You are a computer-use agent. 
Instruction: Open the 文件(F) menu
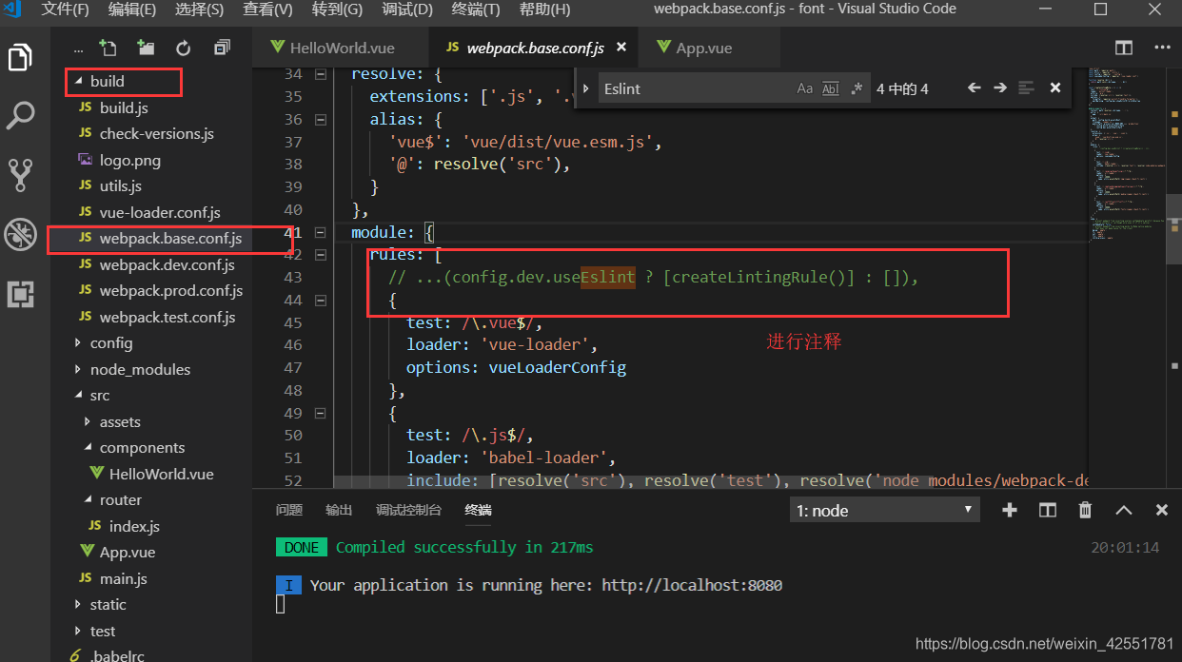click(65, 10)
